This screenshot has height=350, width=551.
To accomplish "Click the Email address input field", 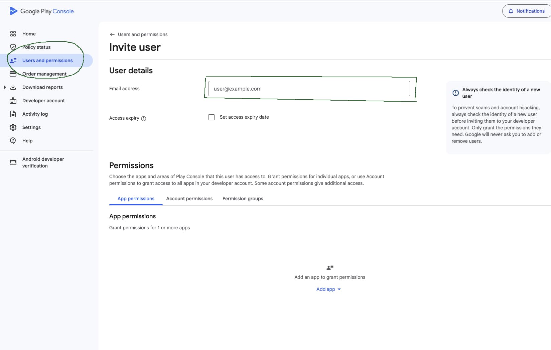I will [x=309, y=89].
